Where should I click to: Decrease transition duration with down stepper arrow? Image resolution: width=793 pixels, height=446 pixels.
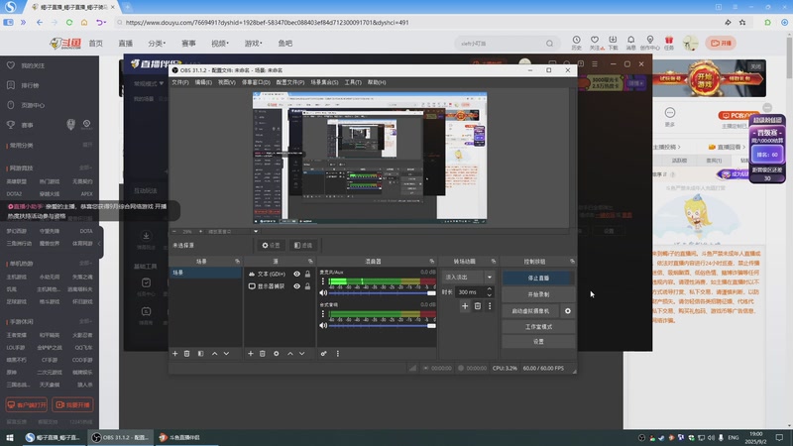pos(489,294)
